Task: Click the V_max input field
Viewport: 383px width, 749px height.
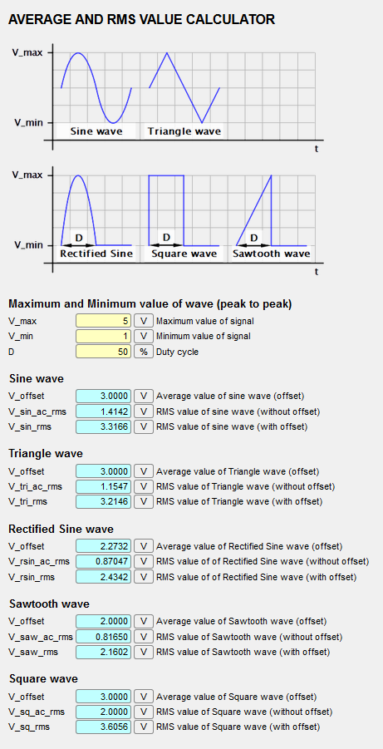Action: point(103,321)
